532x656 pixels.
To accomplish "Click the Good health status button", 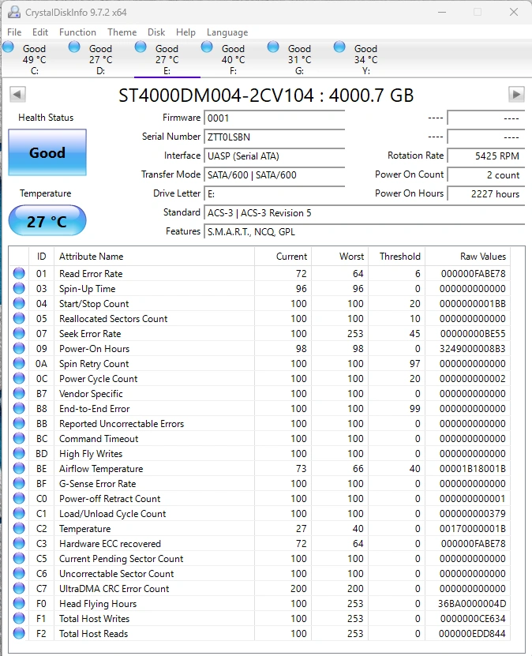I will (x=47, y=153).
